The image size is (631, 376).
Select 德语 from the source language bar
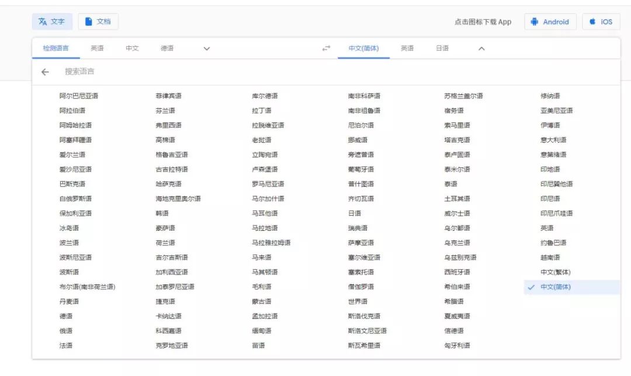point(167,48)
